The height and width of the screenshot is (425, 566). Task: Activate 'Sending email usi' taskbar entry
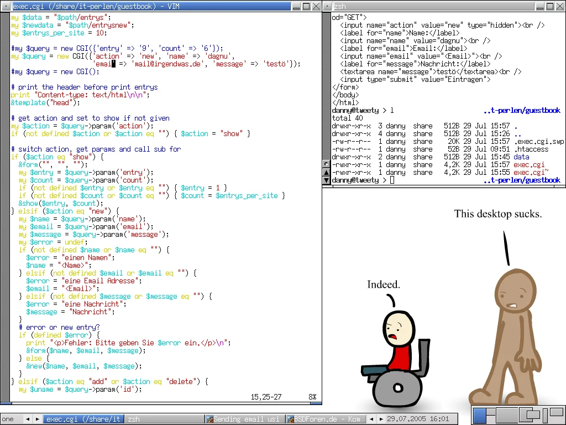pos(245,419)
